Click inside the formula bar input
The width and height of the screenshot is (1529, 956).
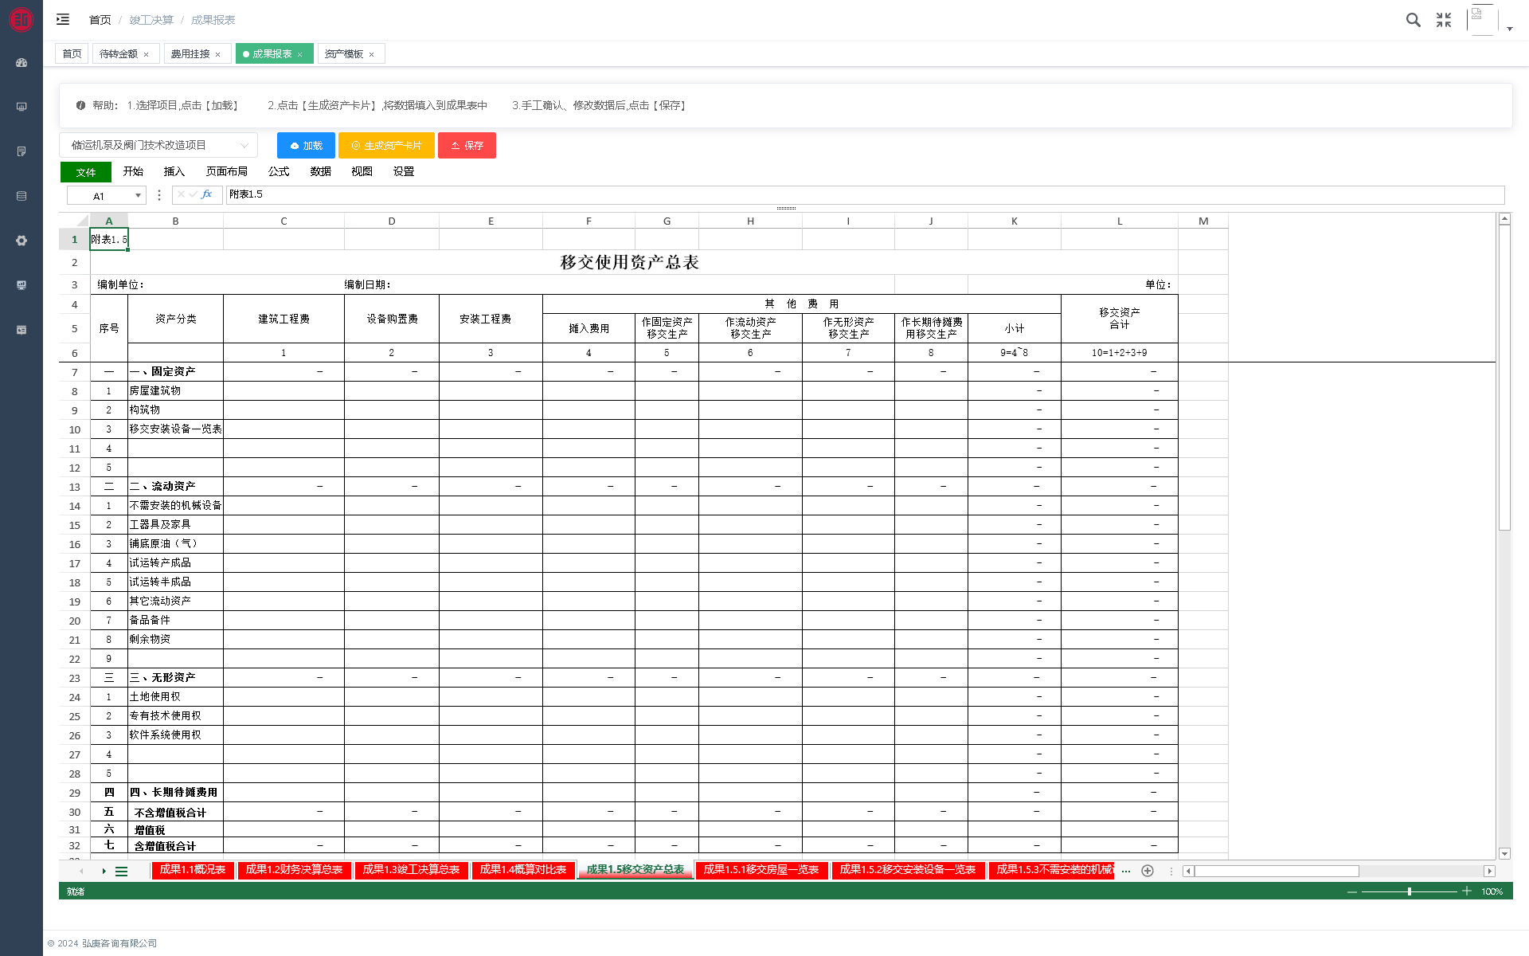coord(865,194)
